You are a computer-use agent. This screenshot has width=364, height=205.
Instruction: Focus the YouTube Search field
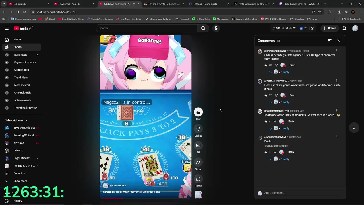[146, 28]
